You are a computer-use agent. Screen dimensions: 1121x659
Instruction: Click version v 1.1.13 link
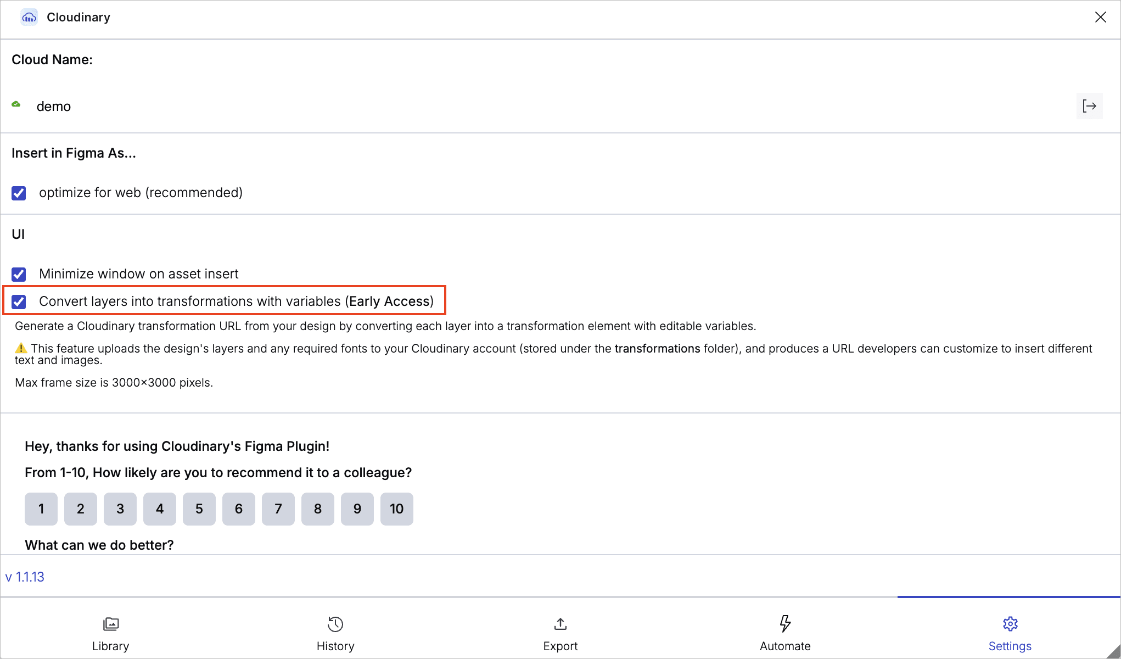coord(25,577)
